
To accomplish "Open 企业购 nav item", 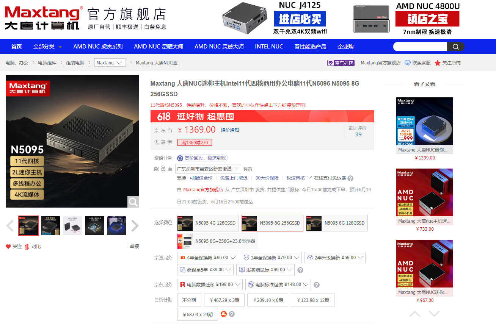I will (x=345, y=47).
